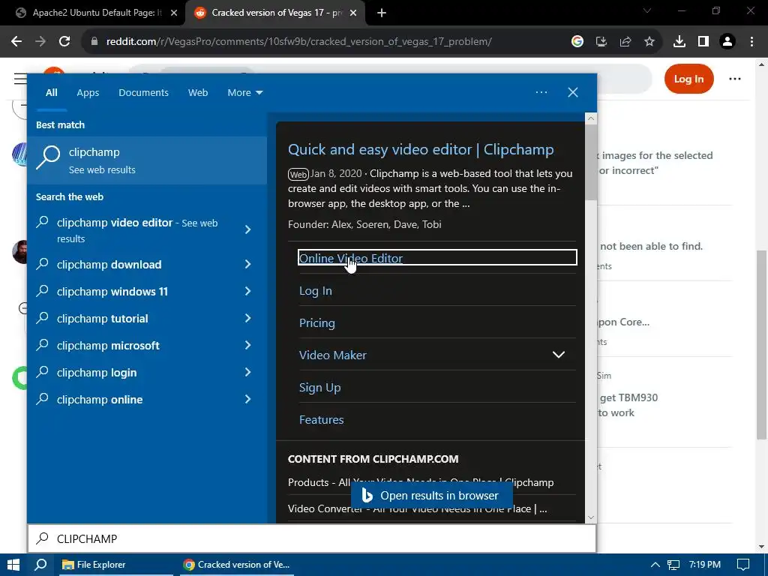Screen dimensions: 768x576
Task: Open Products - All Your Video Needs result
Action: pyautogui.click(x=421, y=482)
